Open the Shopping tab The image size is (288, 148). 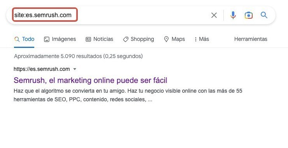tap(139, 39)
